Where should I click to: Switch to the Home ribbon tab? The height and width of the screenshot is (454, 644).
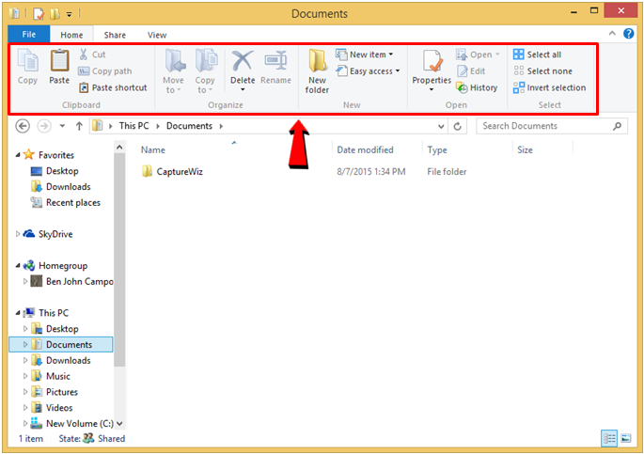[x=71, y=35]
